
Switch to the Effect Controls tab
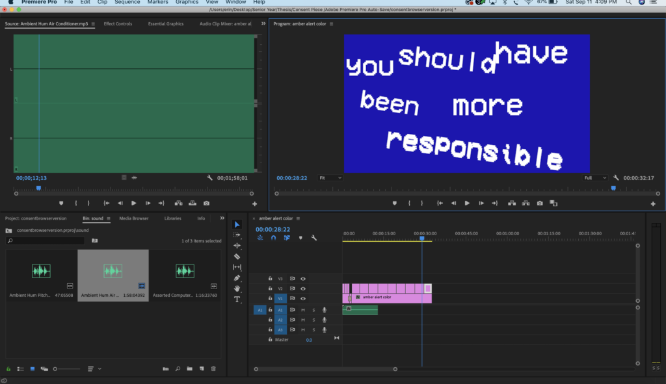(118, 24)
